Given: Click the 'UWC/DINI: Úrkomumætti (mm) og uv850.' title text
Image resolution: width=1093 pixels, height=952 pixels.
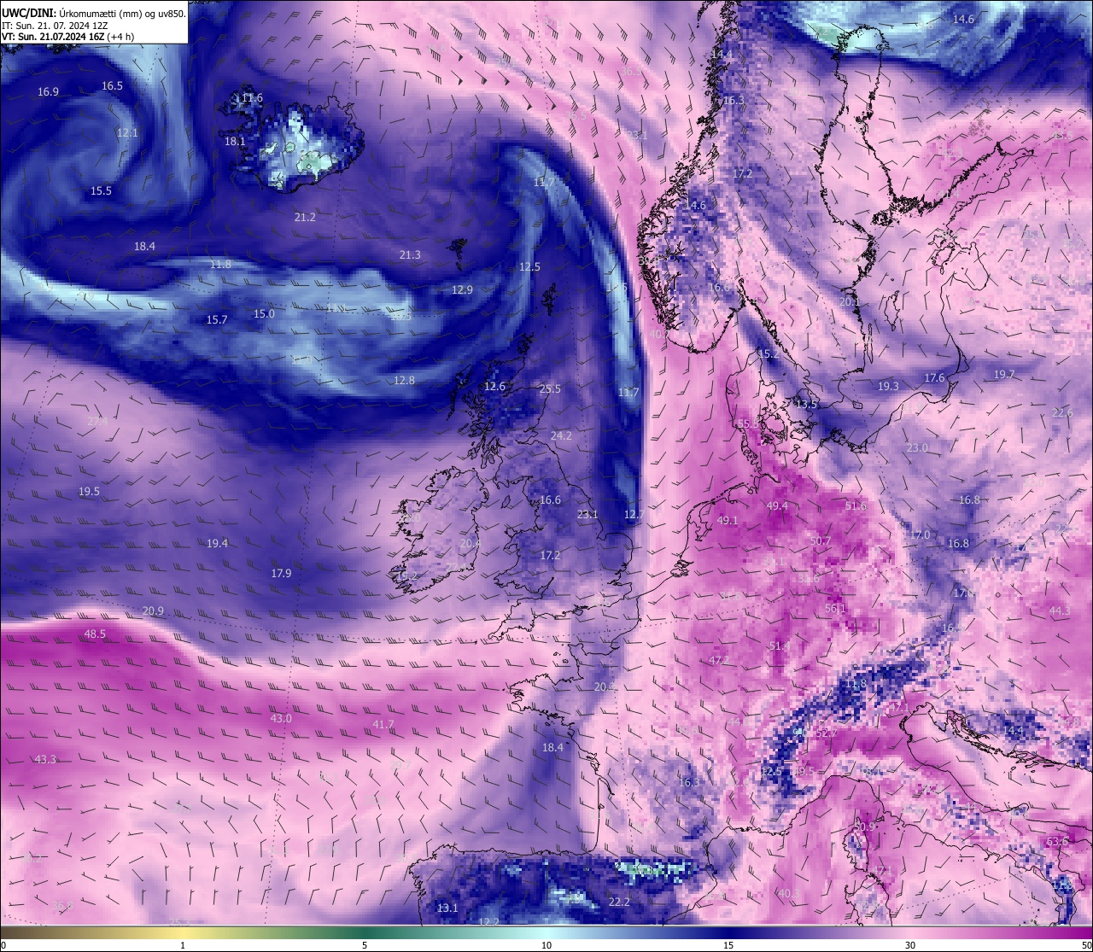Looking at the screenshot, I should (x=94, y=14).
